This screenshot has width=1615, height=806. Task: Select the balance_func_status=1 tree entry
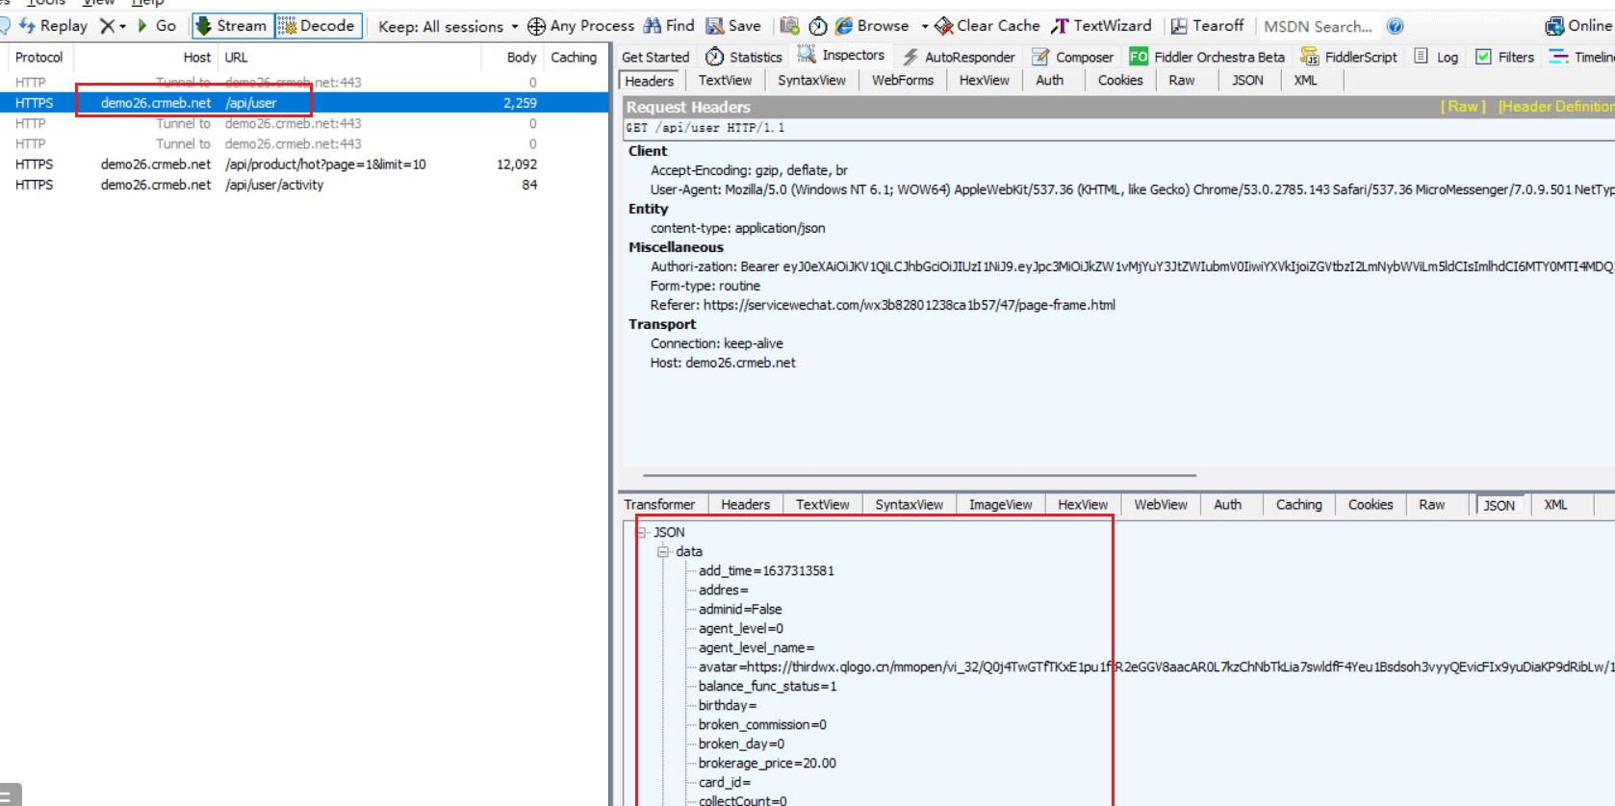[x=767, y=686]
